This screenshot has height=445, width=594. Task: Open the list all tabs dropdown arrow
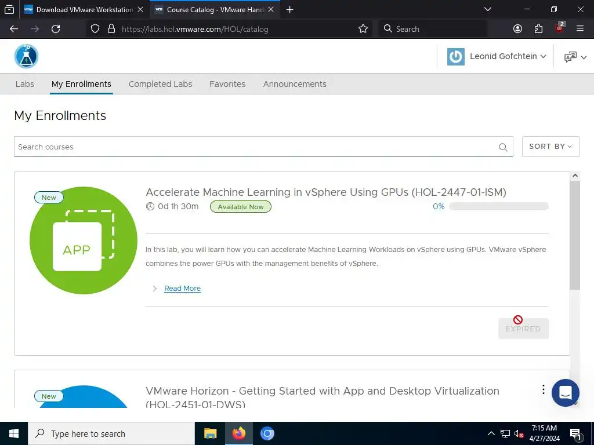488,9
